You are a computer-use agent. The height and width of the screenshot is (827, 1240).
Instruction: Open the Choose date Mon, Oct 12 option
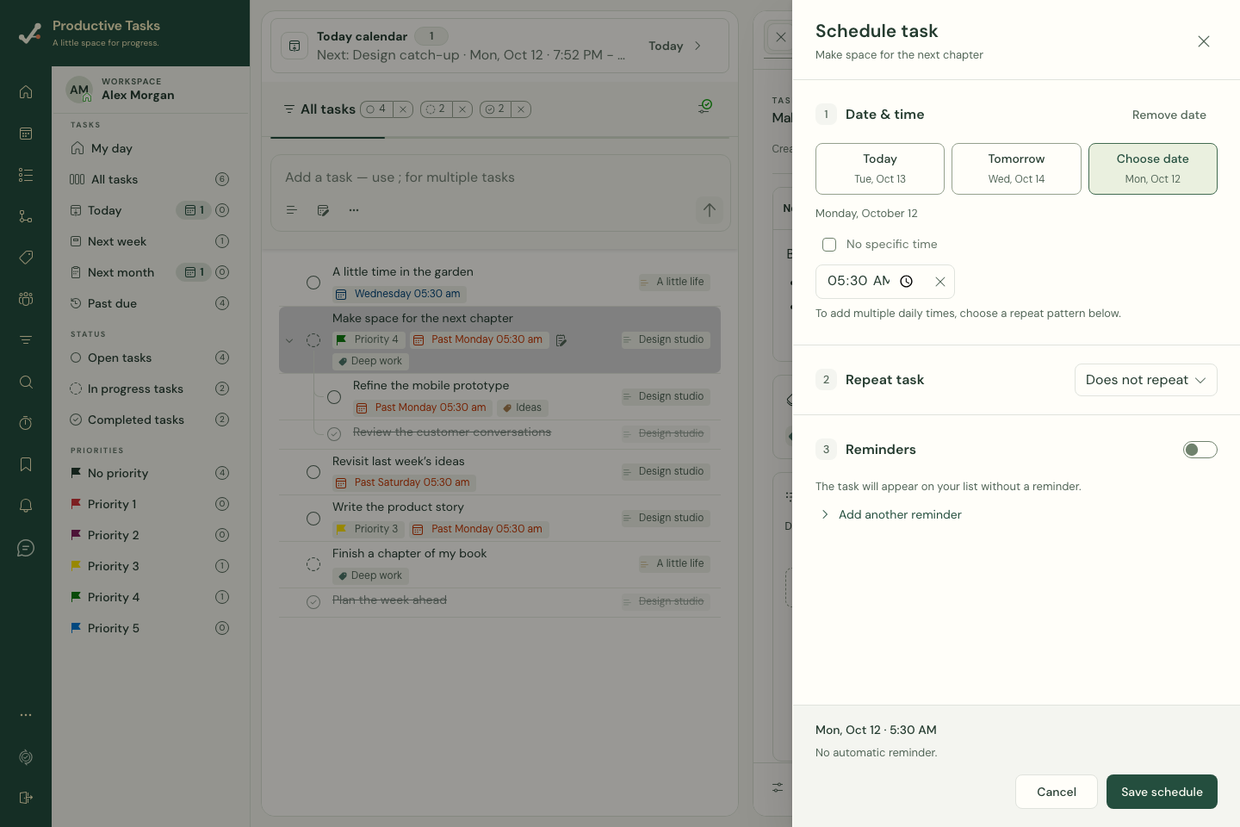[1152, 169]
